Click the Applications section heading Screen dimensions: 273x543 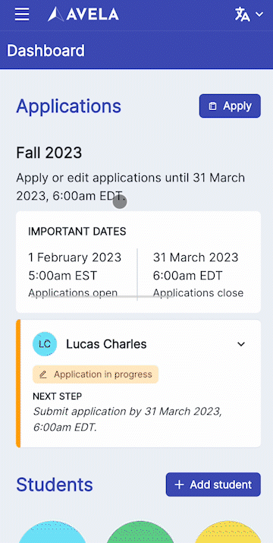69,106
